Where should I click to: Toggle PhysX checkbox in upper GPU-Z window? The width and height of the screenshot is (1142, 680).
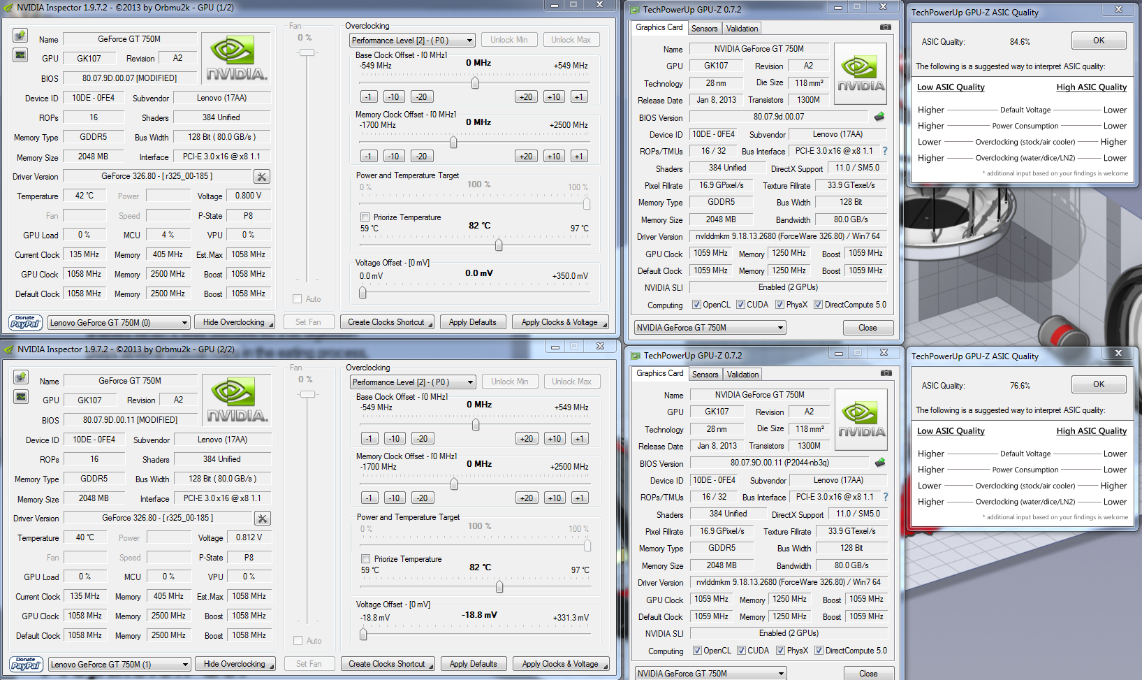779,305
